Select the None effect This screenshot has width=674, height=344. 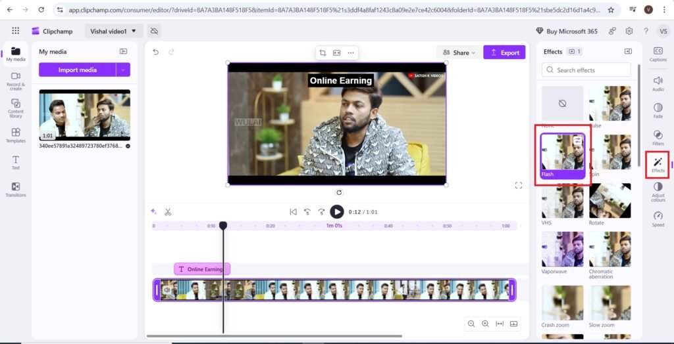pos(563,103)
